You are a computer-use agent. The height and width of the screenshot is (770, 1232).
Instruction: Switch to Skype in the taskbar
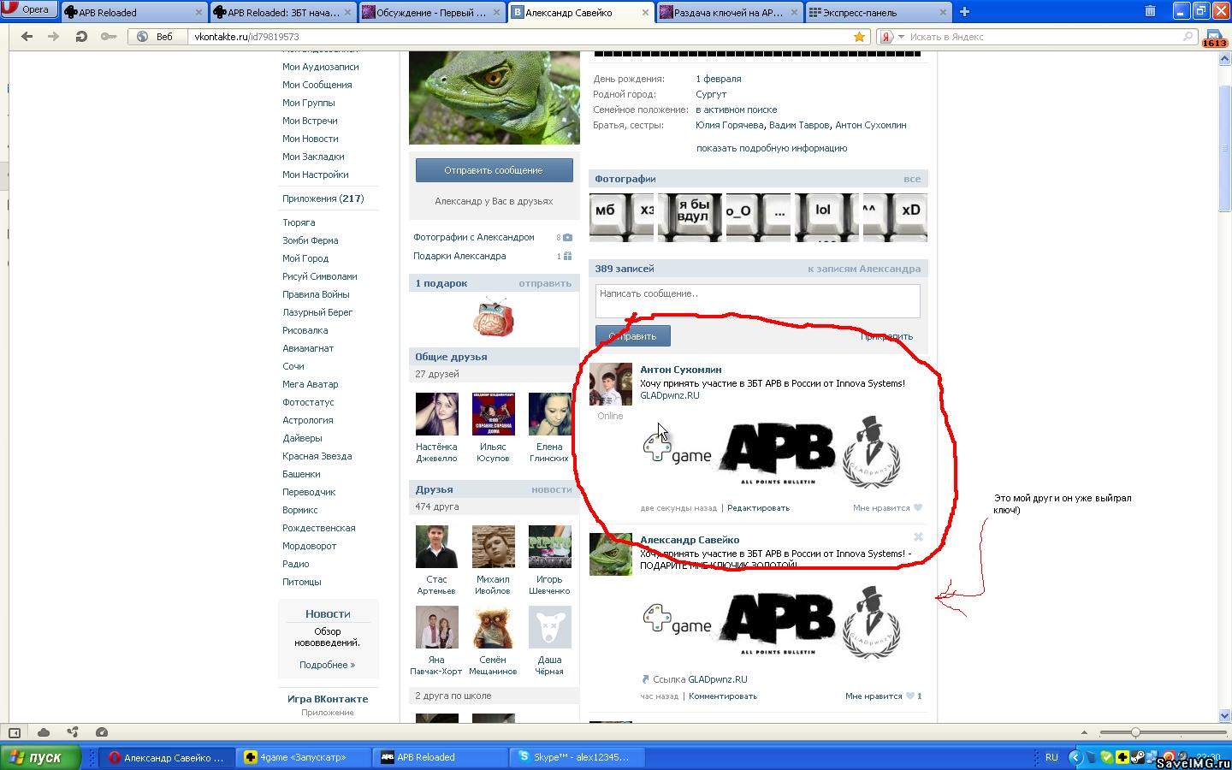(x=578, y=757)
